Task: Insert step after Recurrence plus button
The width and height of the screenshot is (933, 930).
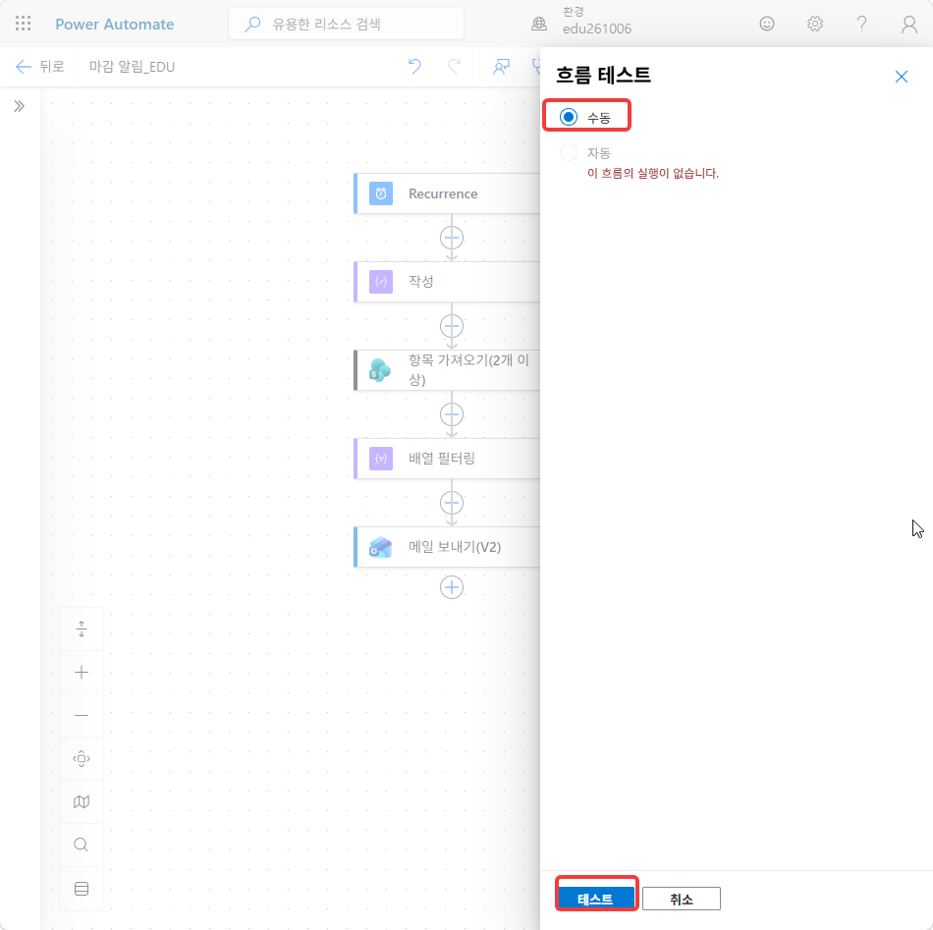Action: (452, 238)
